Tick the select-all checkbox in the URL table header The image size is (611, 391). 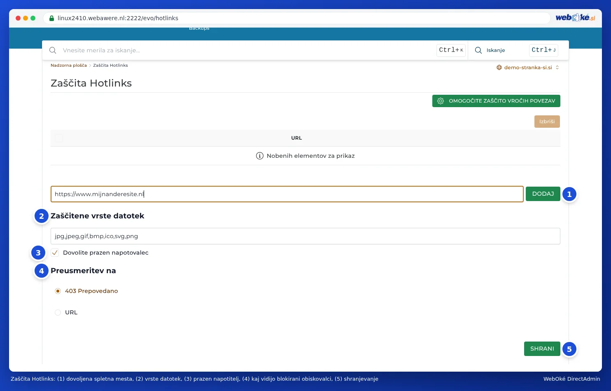(x=59, y=138)
